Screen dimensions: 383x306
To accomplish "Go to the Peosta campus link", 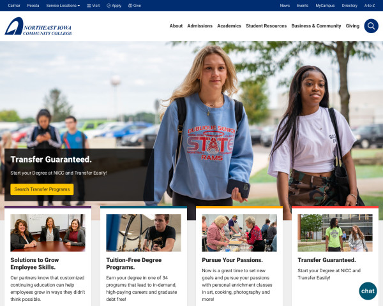I will (33, 5).
